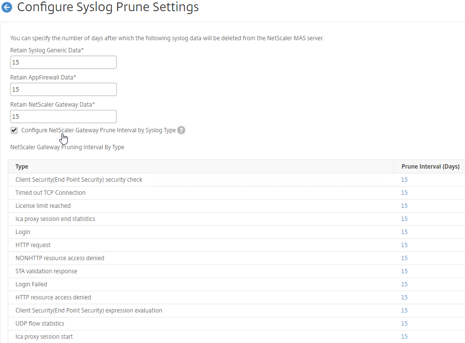
Task: Uncheck Configure NetScaler Gateway Prune Interval checkbox
Action: click(x=14, y=130)
